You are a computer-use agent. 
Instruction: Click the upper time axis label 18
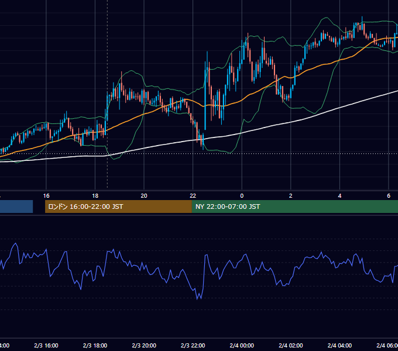[95, 196]
